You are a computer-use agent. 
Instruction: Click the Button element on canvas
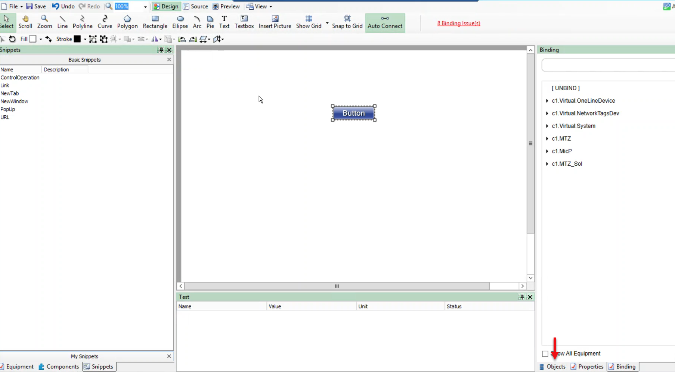pos(353,113)
